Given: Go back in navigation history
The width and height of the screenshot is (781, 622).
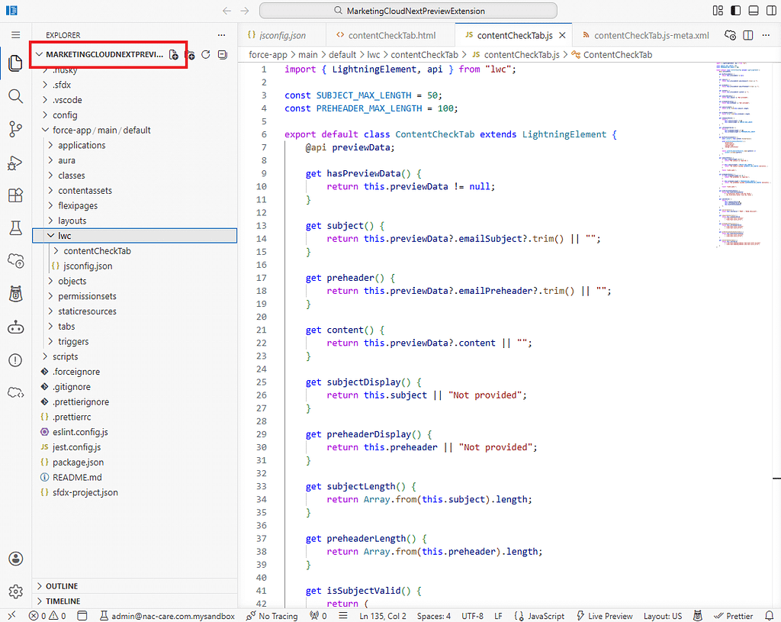Looking at the screenshot, I should [227, 11].
